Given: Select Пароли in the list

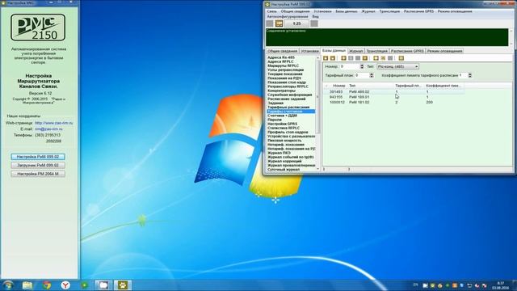Looking at the screenshot, I should [x=275, y=120].
